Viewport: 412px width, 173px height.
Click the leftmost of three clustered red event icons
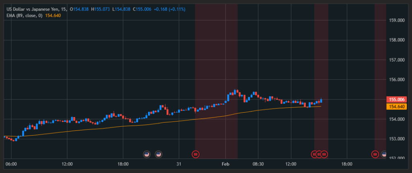[315, 154]
